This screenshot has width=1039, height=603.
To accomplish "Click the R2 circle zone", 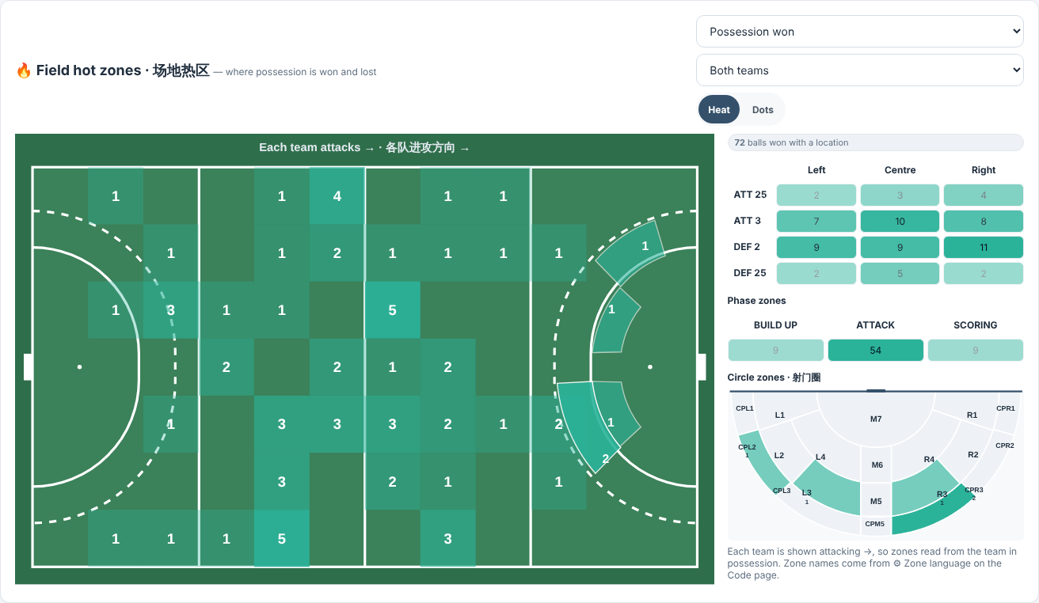I will point(973,454).
